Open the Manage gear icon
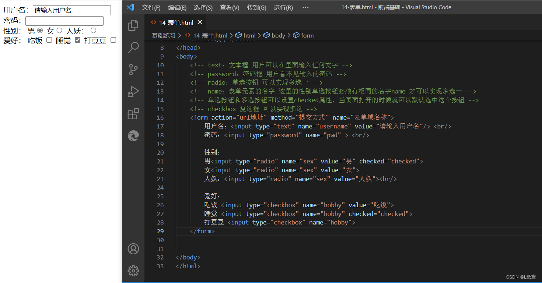This screenshot has height=283, width=542. click(133, 271)
